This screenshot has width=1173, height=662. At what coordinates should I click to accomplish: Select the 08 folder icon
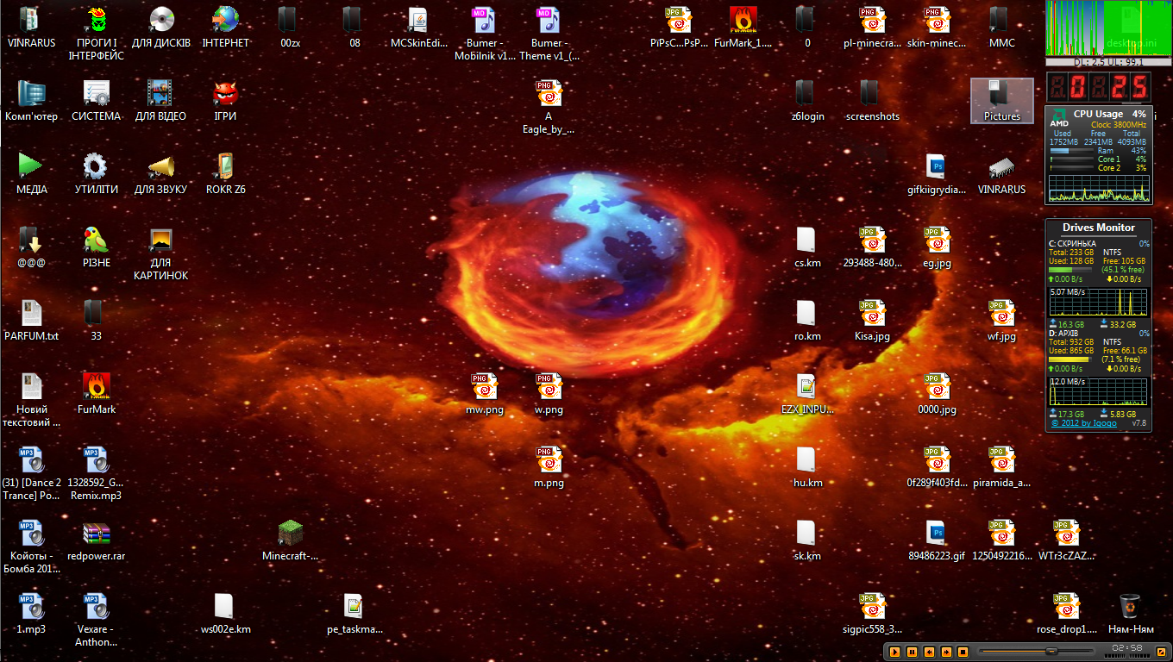(354, 28)
